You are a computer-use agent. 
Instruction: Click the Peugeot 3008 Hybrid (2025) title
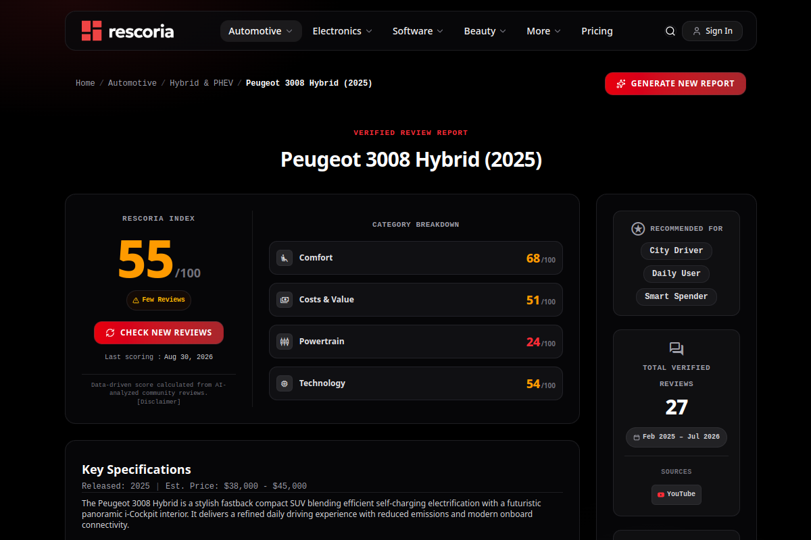click(x=411, y=160)
